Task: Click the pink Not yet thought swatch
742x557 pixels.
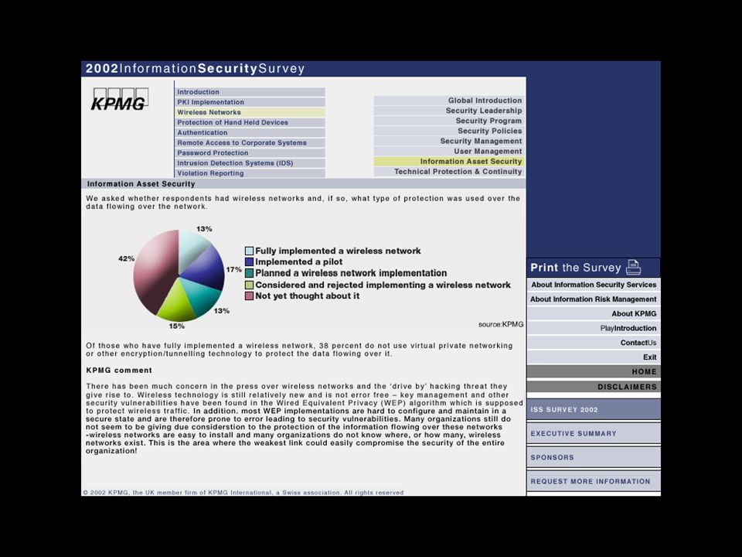Action: pos(250,296)
